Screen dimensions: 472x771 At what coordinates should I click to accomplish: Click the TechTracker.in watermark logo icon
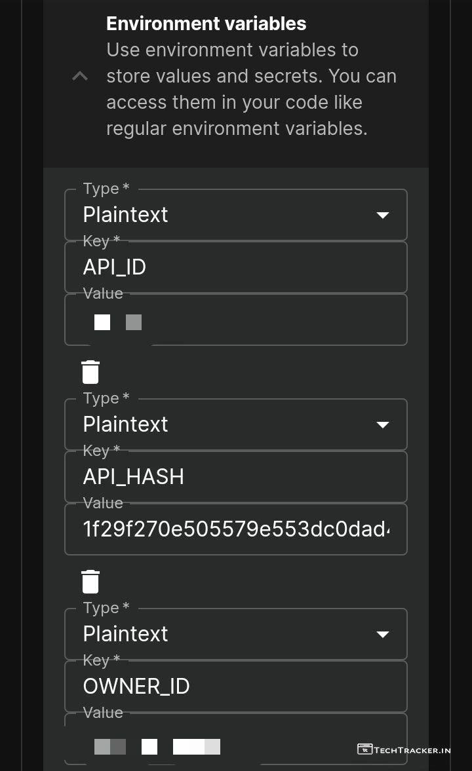click(x=364, y=749)
